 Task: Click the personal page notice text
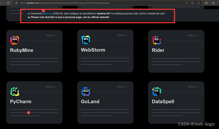pyautogui.click(x=70, y=17)
